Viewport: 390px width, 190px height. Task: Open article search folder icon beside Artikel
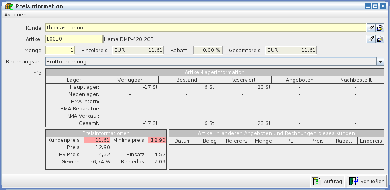tap(380, 39)
